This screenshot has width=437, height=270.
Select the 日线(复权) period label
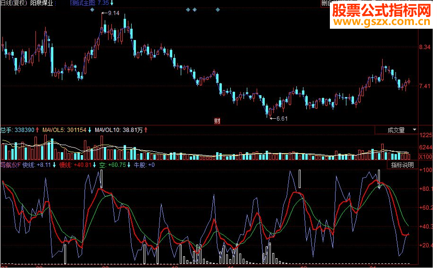[14, 3]
